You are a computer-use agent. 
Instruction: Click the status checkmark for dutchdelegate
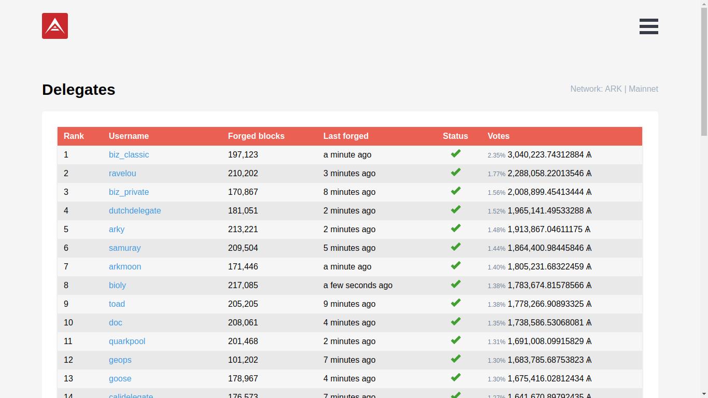[456, 210]
